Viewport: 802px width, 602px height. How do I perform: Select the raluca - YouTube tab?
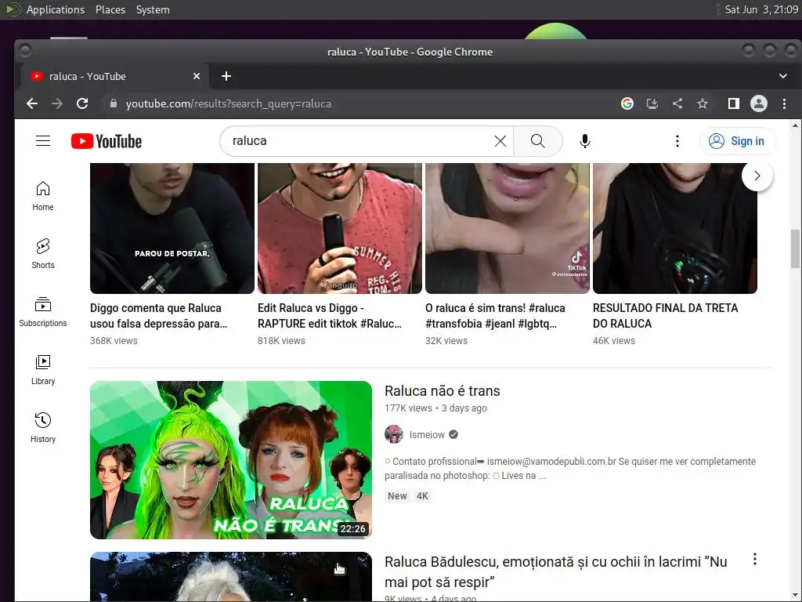(115, 76)
